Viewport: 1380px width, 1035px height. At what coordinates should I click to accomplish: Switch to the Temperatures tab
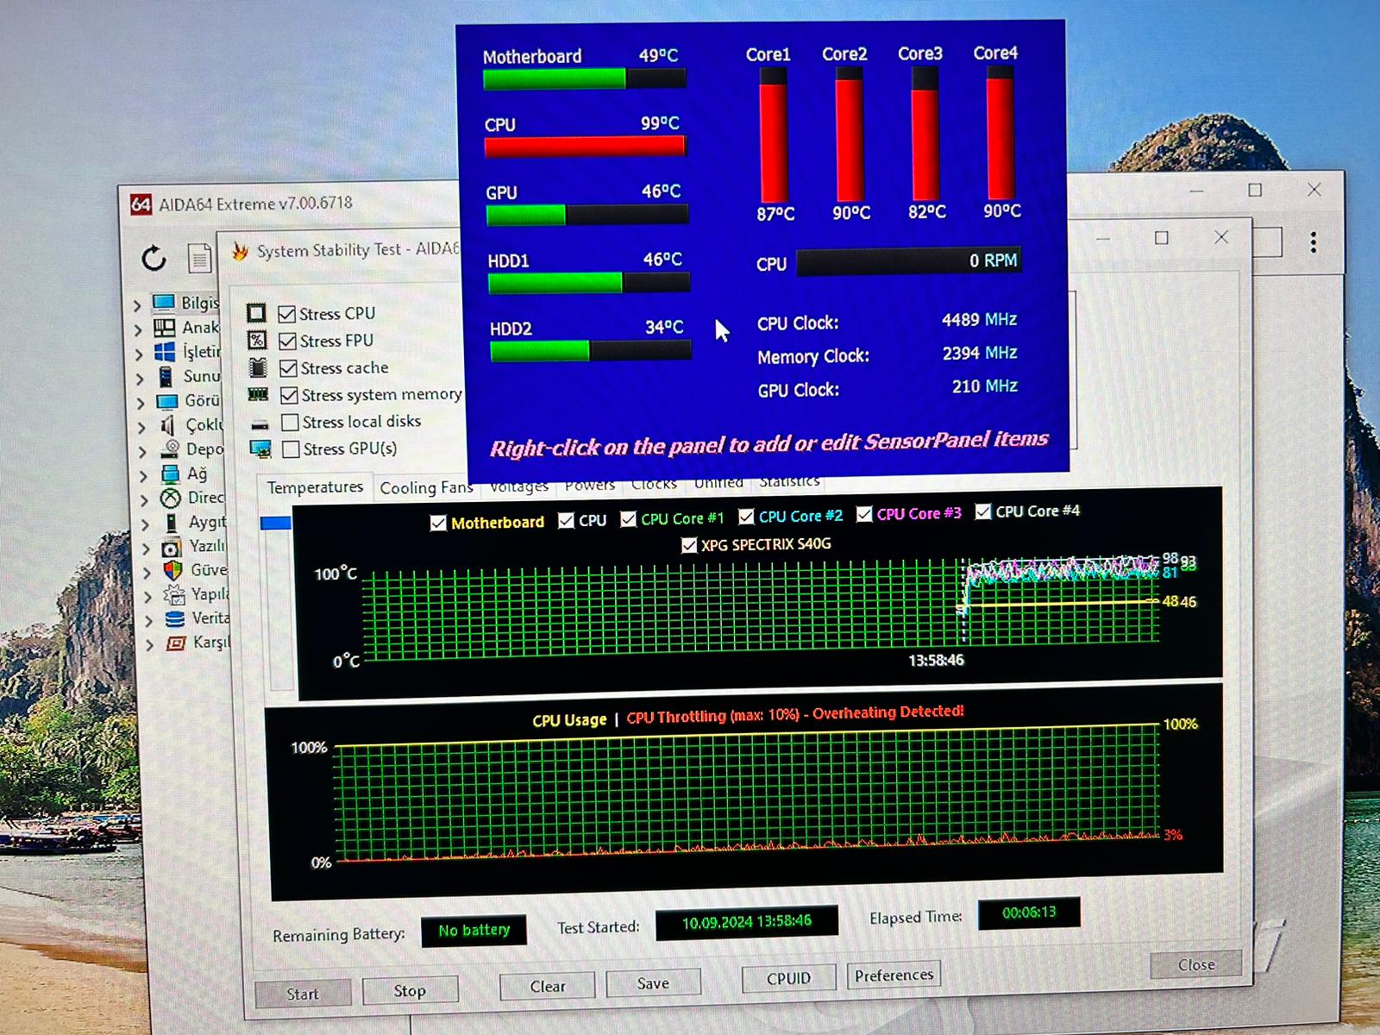click(x=316, y=487)
